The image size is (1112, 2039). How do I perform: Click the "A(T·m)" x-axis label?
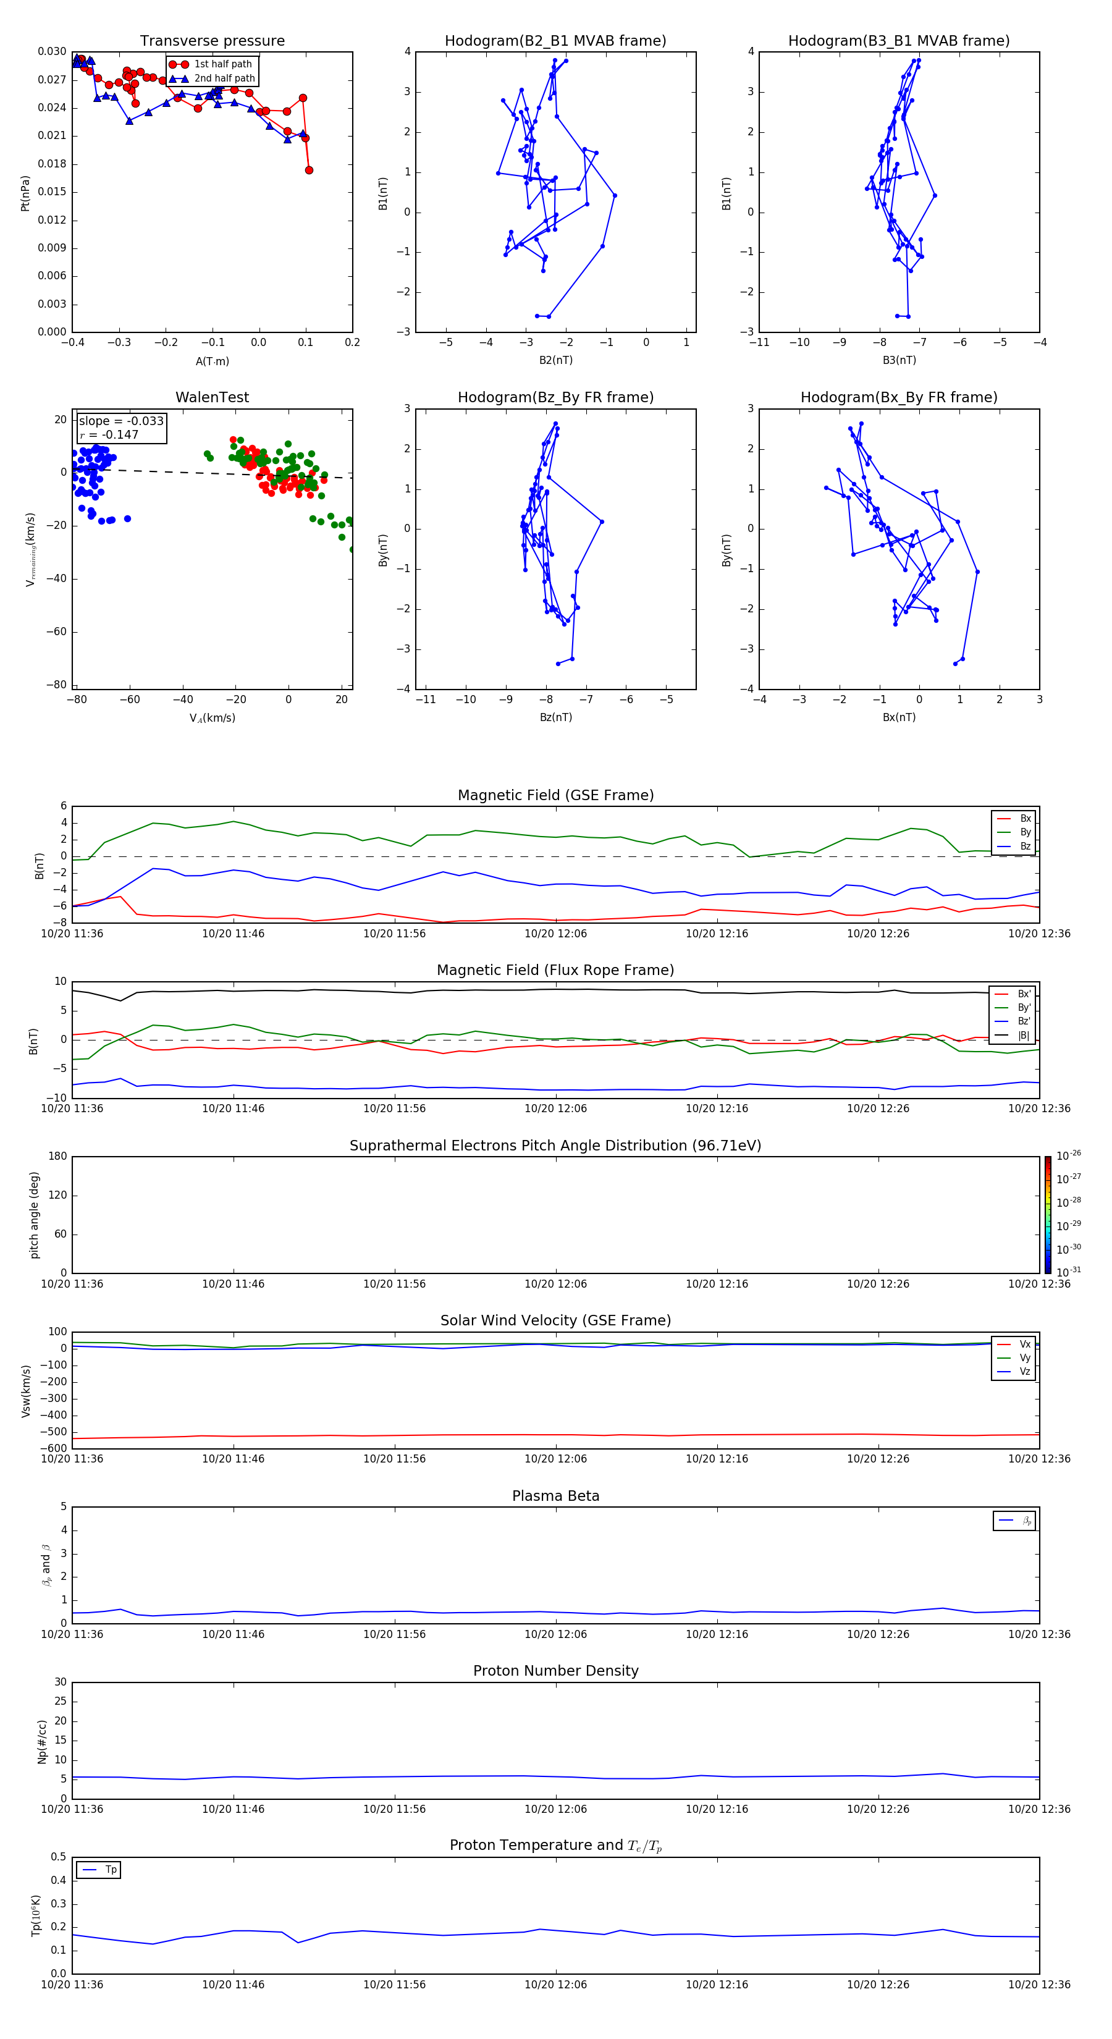[x=212, y=361]
